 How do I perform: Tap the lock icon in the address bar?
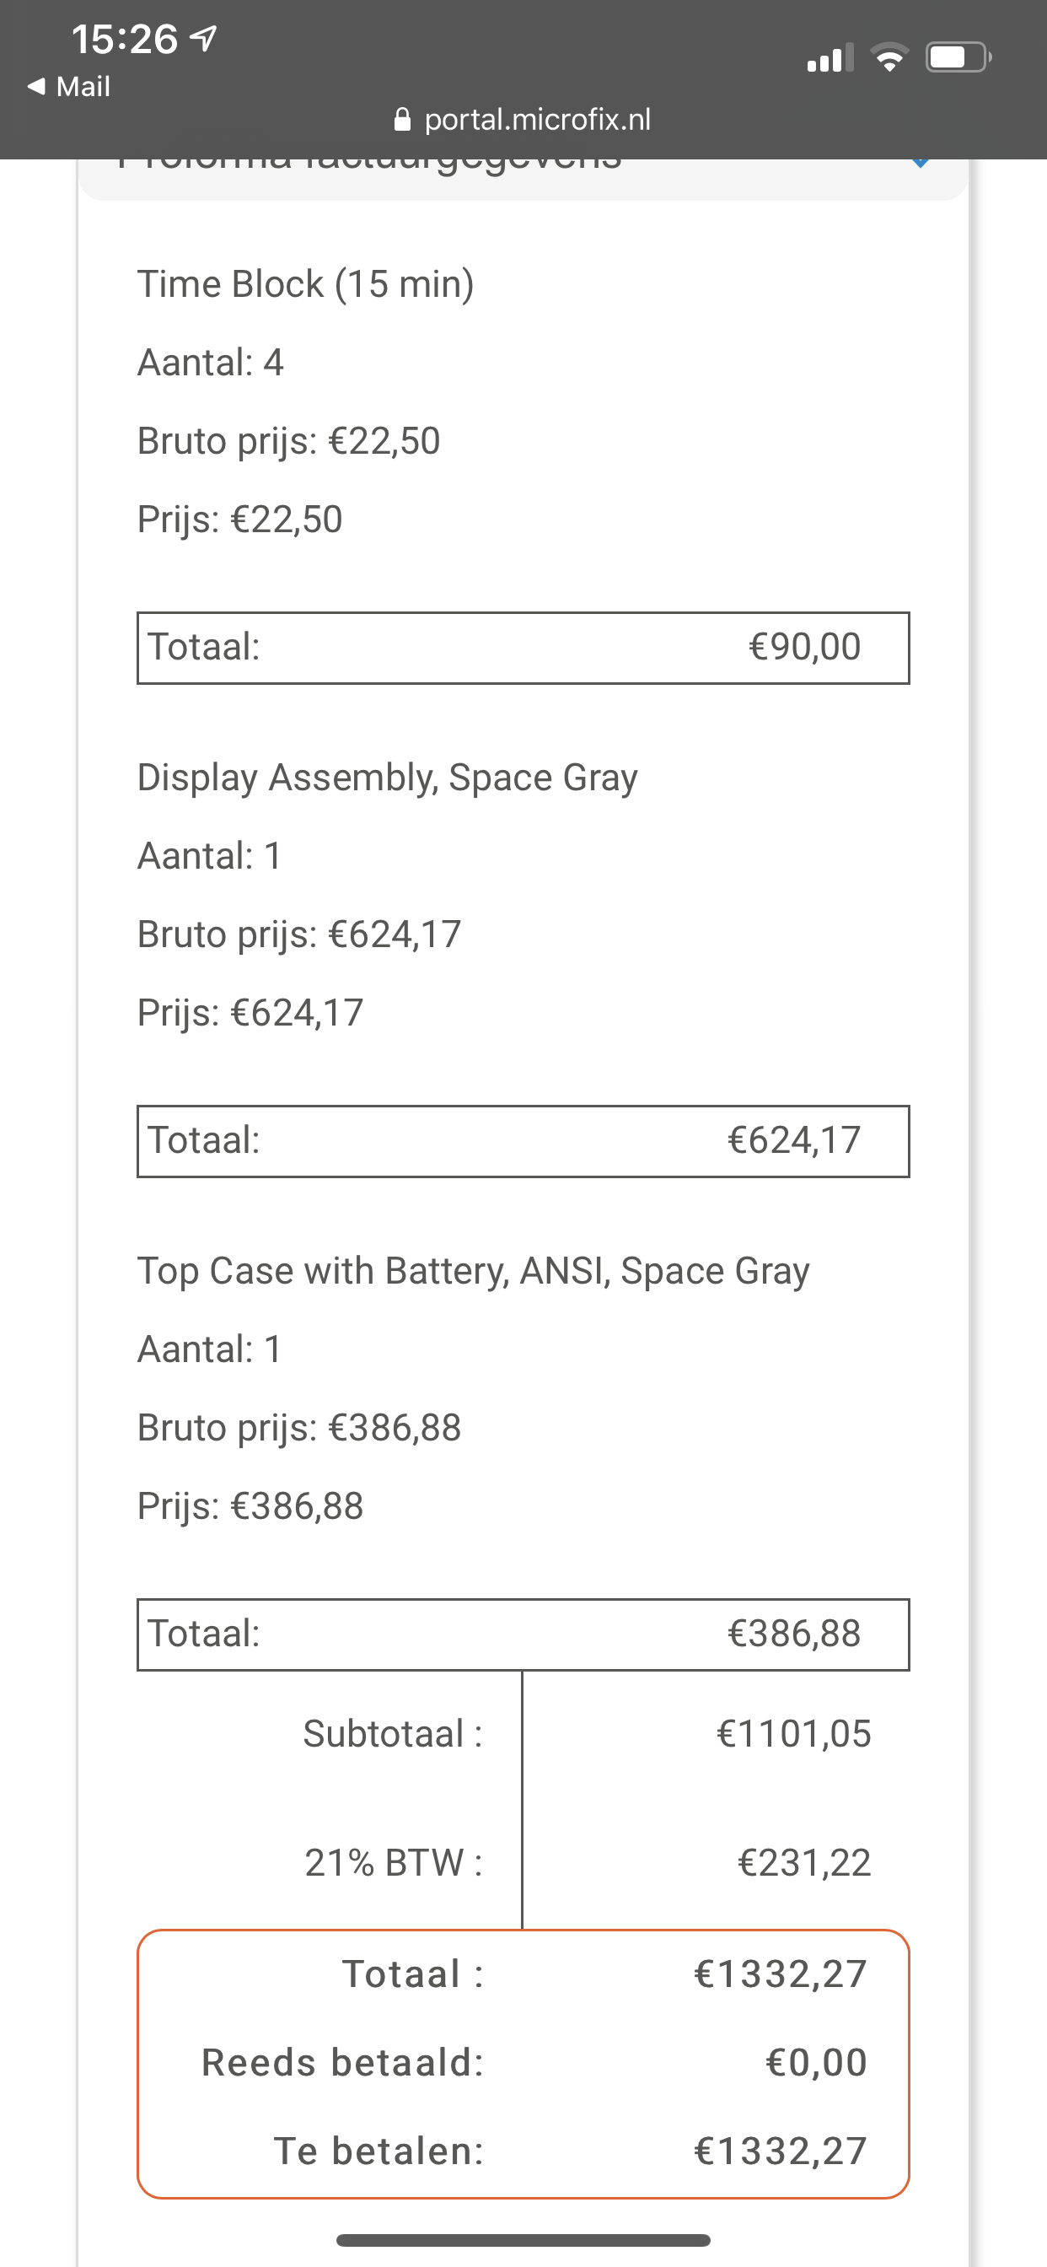(403, 120)
